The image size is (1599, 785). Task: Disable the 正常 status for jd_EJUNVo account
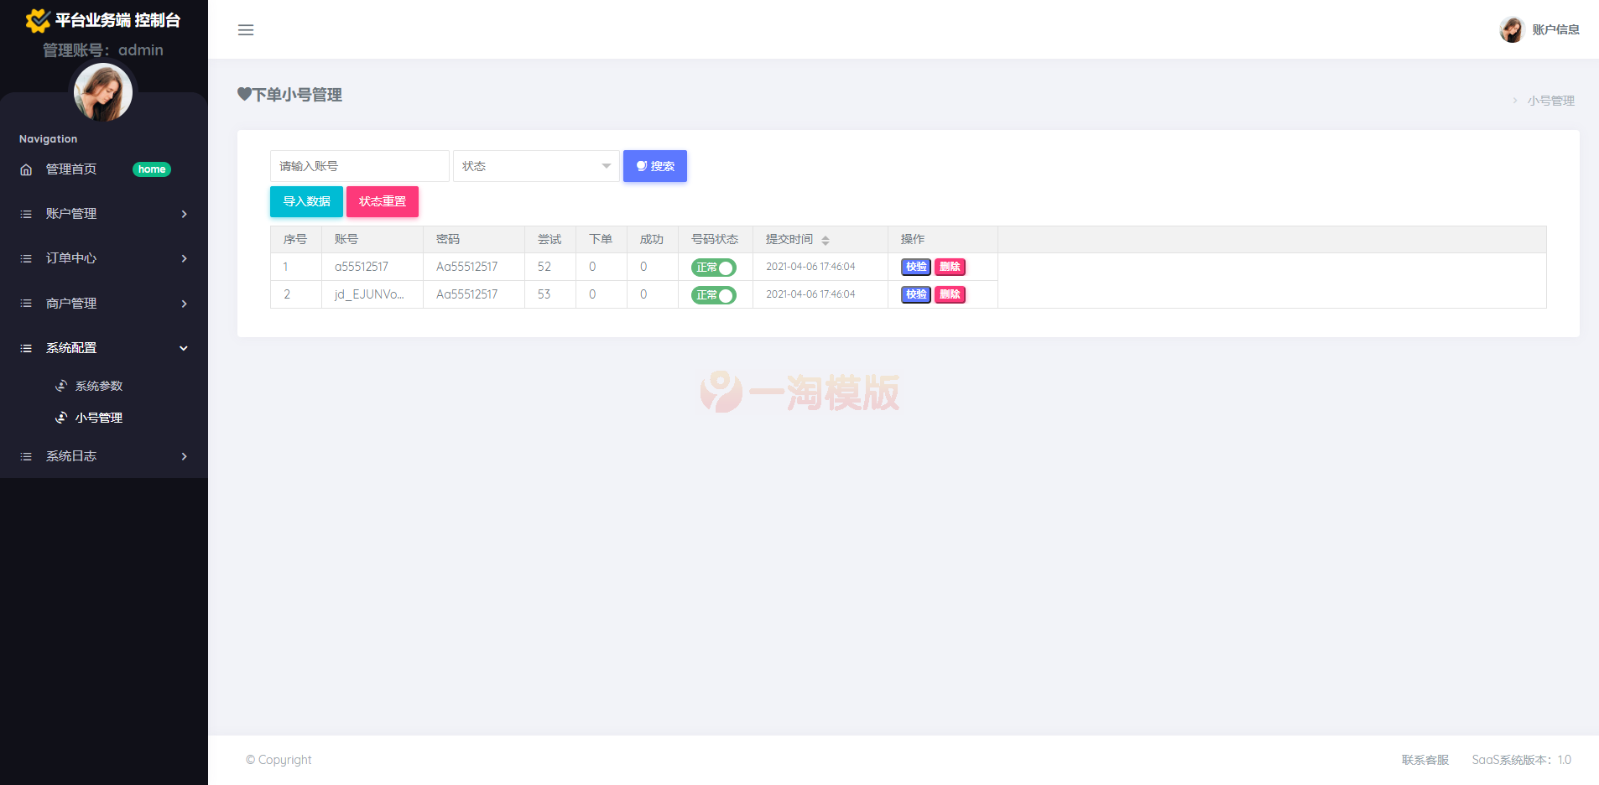click(x=714, y=294)
